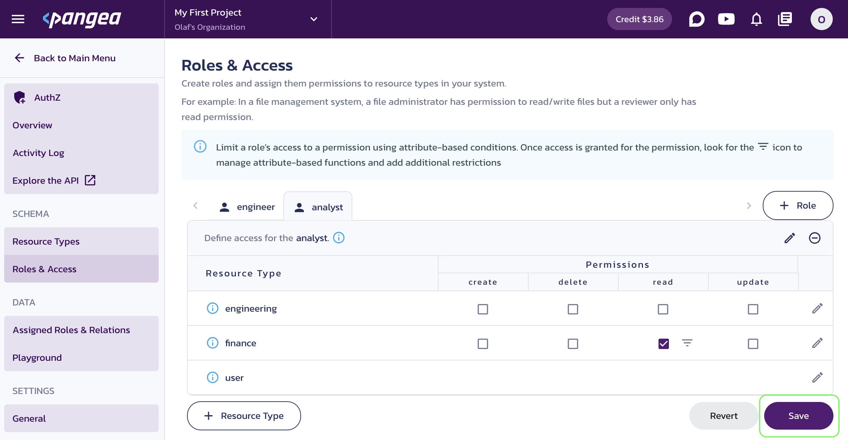
Task: Enable engineering create permission checkbox
Action: click(x=483, y=308)
